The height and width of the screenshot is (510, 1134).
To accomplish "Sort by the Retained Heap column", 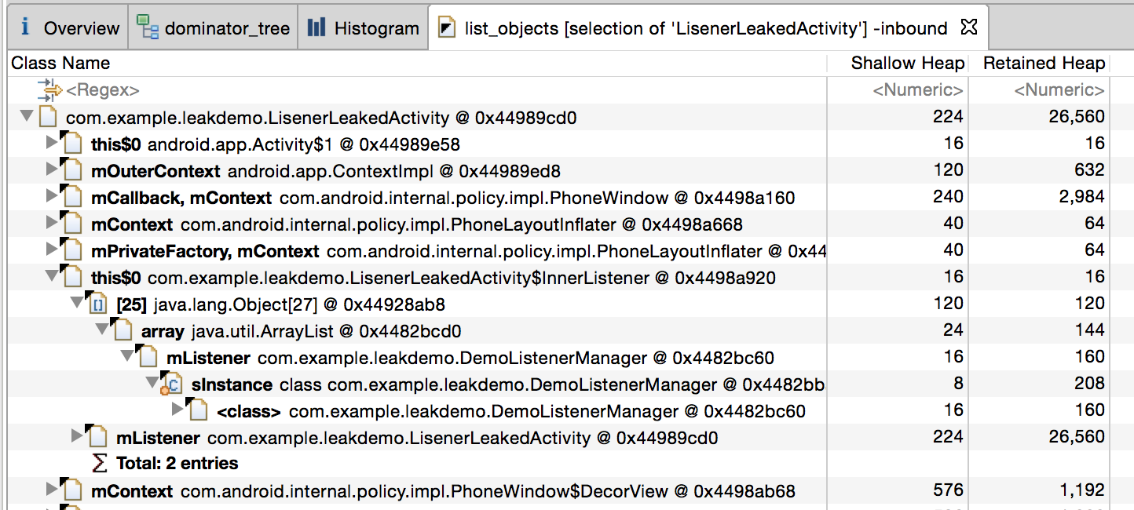I will 1041,63.
